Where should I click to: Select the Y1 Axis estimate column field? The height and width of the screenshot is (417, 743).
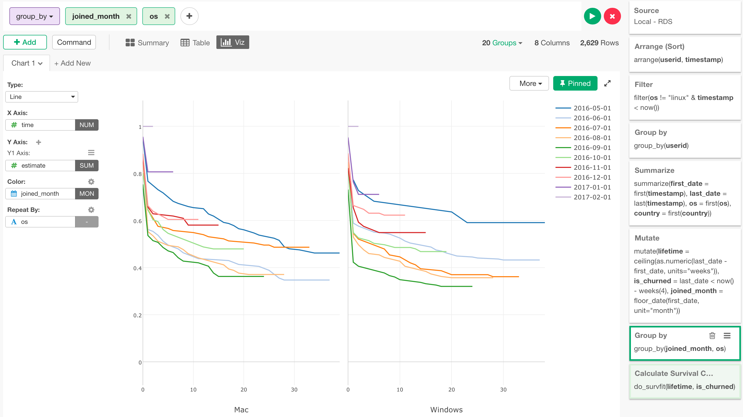pyautogui.click(x=40, y=166)
